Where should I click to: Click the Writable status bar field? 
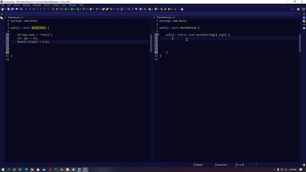click(199, 165)
